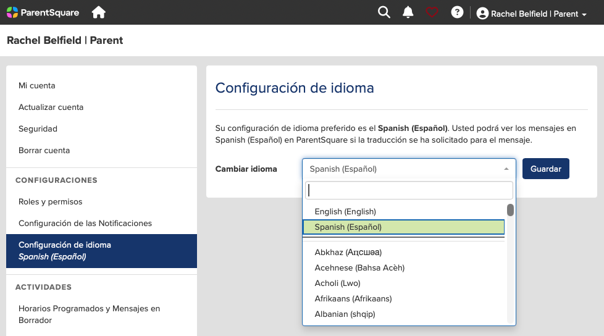Click the user avatar icon
The height and width of the screenshot is (336, 604).
[482, 14]
